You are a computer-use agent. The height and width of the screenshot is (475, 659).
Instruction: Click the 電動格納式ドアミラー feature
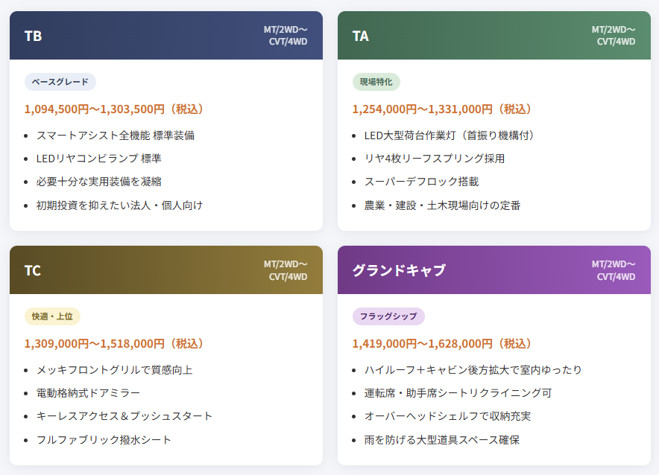tap(88, 393)
